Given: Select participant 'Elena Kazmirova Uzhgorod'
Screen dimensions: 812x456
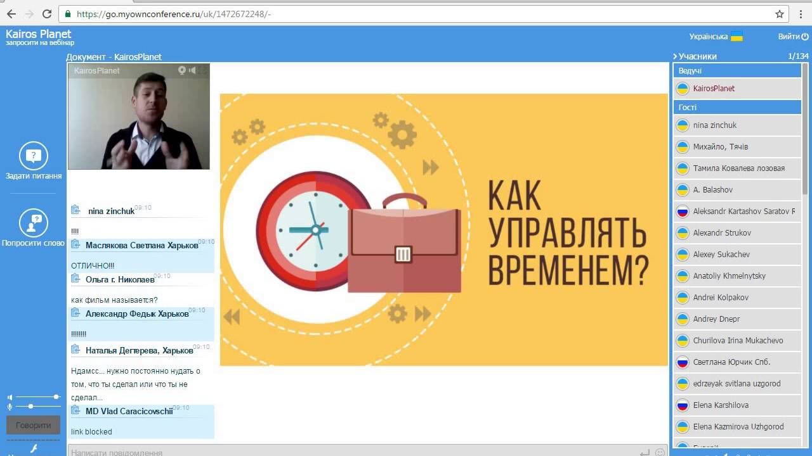Looking at the screenshot, I should [x=737, y=427].
